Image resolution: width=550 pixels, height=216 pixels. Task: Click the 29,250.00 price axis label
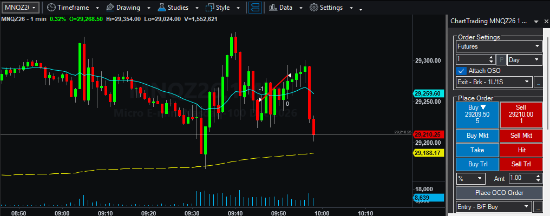pos(428,102)
